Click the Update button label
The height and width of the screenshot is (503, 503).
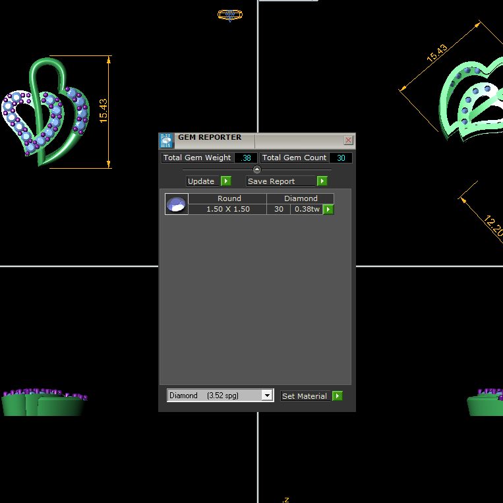point(202,181)
